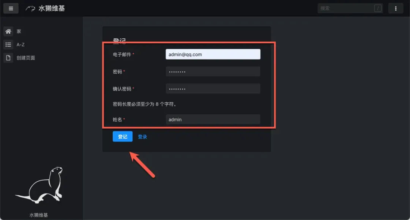Image resolution: width=410 pixels, height=220 pixels.
Task: Open 创建页面 create page link
Action: coord(26,58)
